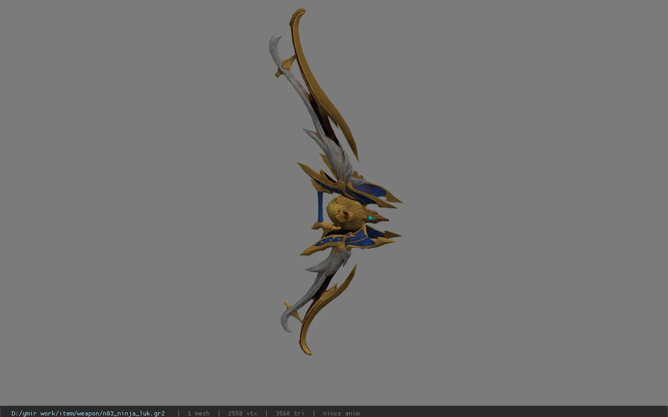Screen dimensions: 668x417
Task: Click the "1 mesh" status entry
Action: tap(199, 413)
